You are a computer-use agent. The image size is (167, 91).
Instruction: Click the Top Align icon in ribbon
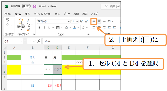point(94,21)
